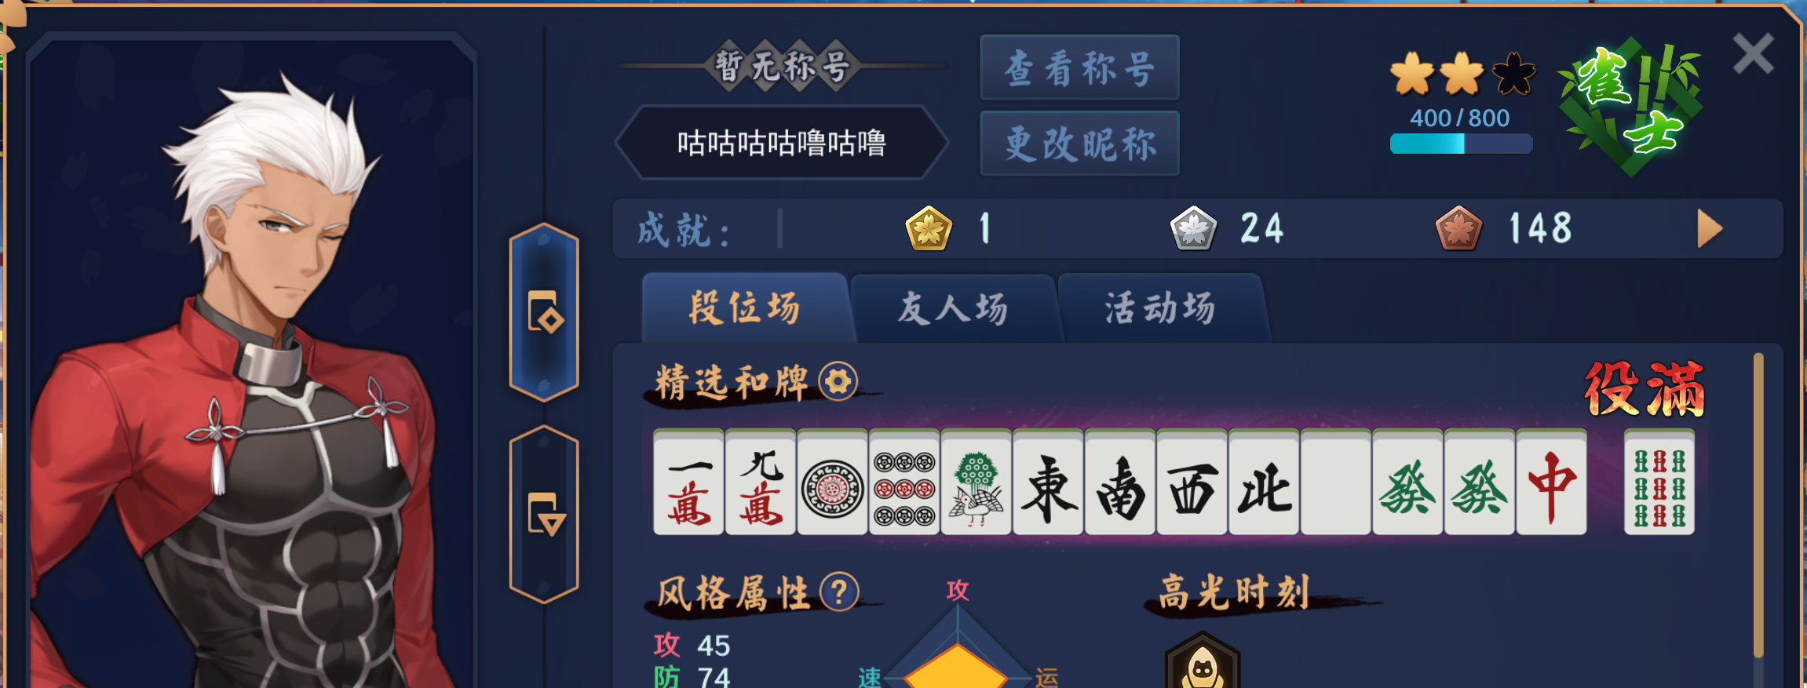This screenshot has width=1807, height=688.
Task: Click the nickname field 咕咕咕咕噜咕噜
Action: tap(782, 143)
